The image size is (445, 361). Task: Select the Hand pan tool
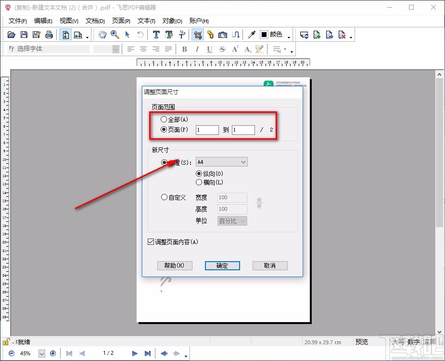(x=102, y=34)
